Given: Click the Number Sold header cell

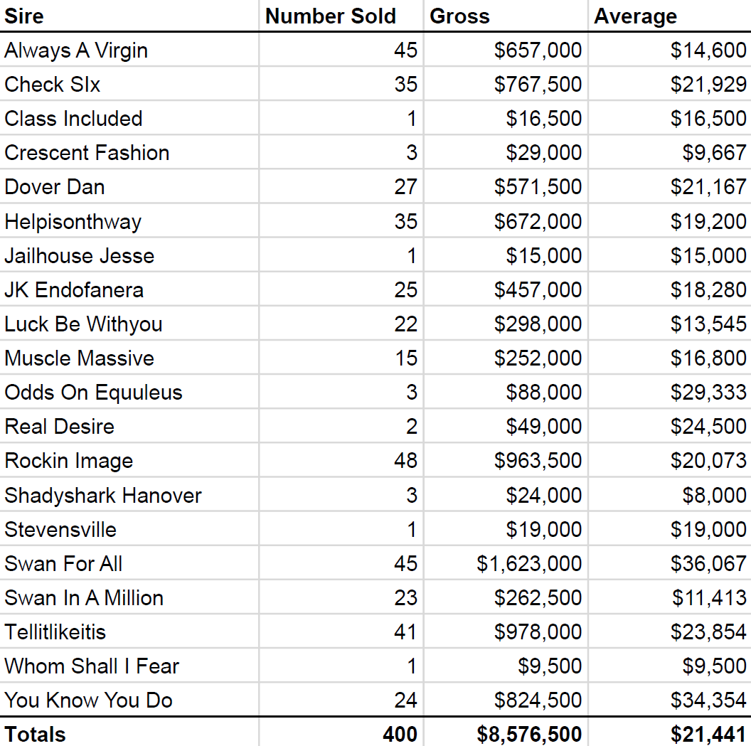Looking at the screenshot, I should click(341, 16).
